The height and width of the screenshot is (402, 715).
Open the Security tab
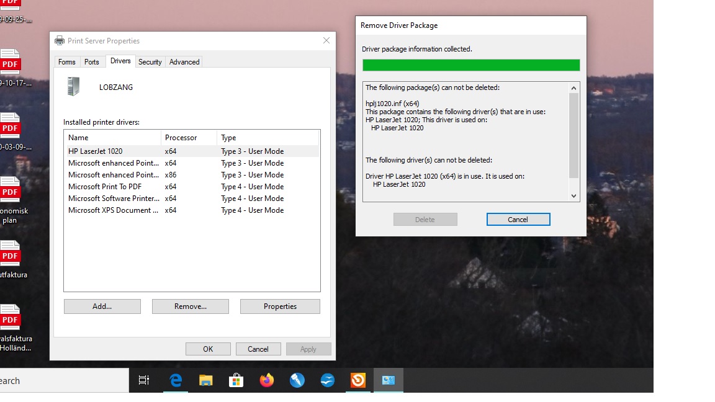[x=150, y=62]
